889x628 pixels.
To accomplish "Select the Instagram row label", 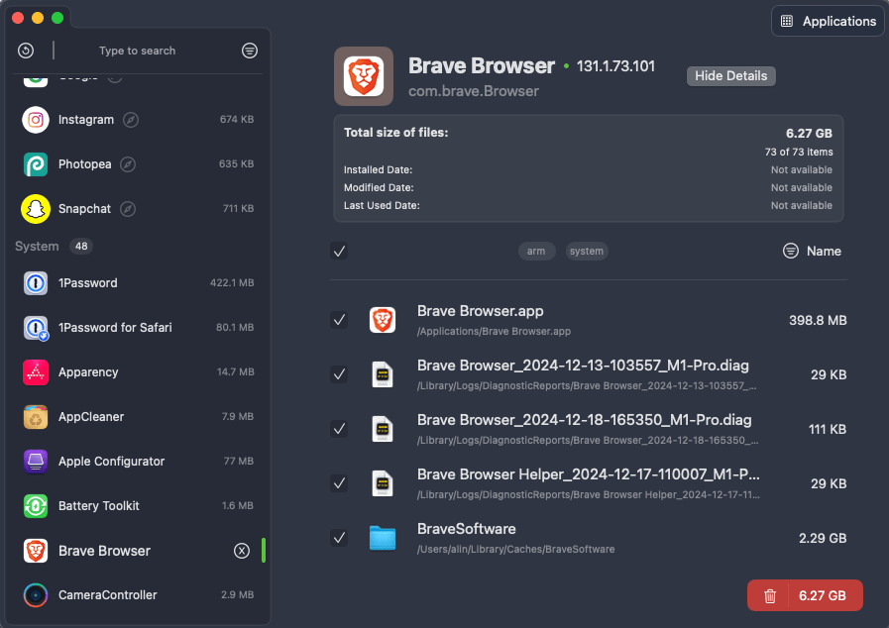I will tap(86, 120).
